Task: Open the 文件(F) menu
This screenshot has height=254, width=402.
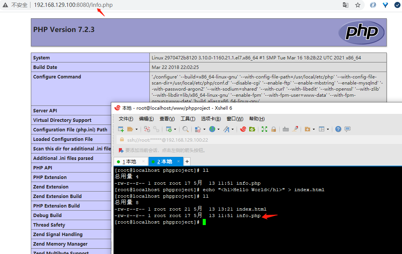Action: click(x=126, y=119)
